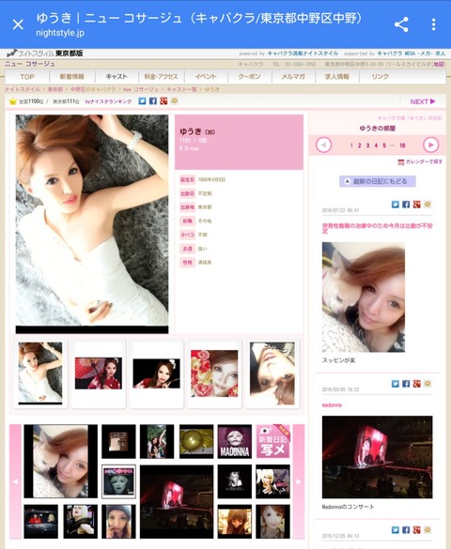Click the 新着日記 写メ NEW badge
This screenshot has height=549, width=451.
tap(273, 441)
